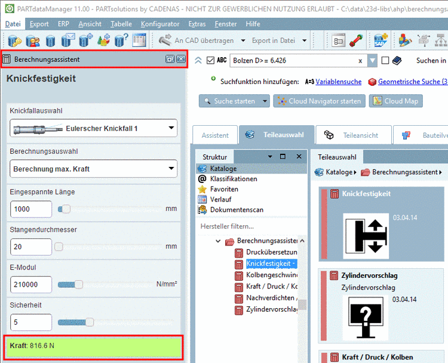Click the grey assembly arrows toolbar icon
The height and width of the screenshot is (363, 448).
pyautogui.click(x=424, y=40)
